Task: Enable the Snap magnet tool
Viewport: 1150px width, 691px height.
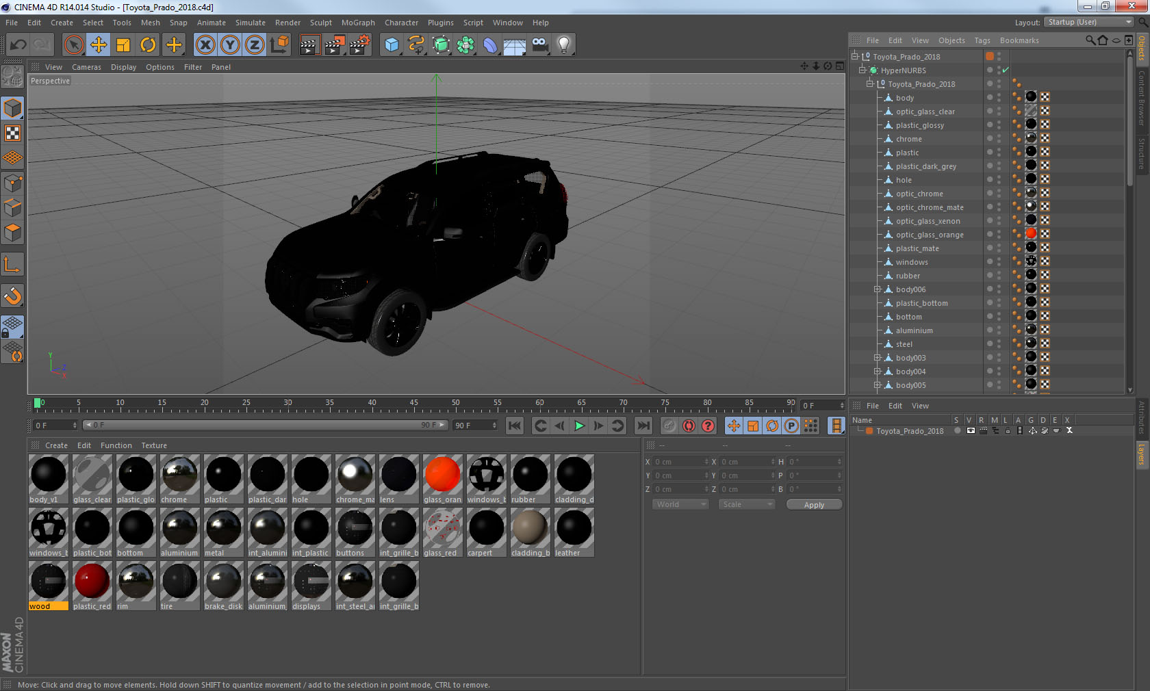Action: (12, 296)
